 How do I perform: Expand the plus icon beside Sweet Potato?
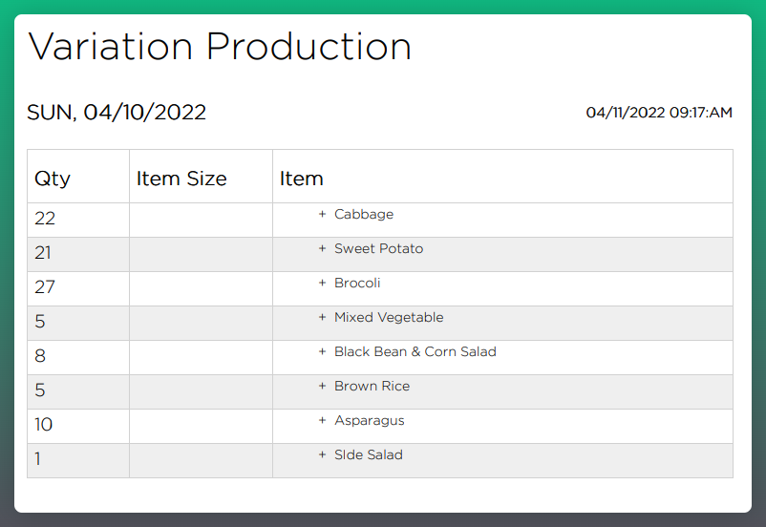(322, 248)
